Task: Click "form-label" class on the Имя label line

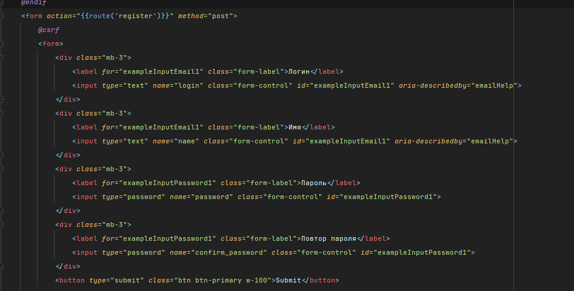Action: [x=259, y=127]
